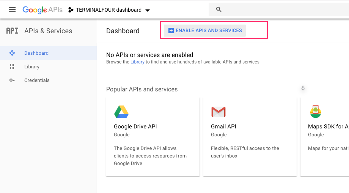The height and width of the screenshot is (193, 349).
Task: Click Google publisher label under Drive API
Action: click(x=122, y=135)
